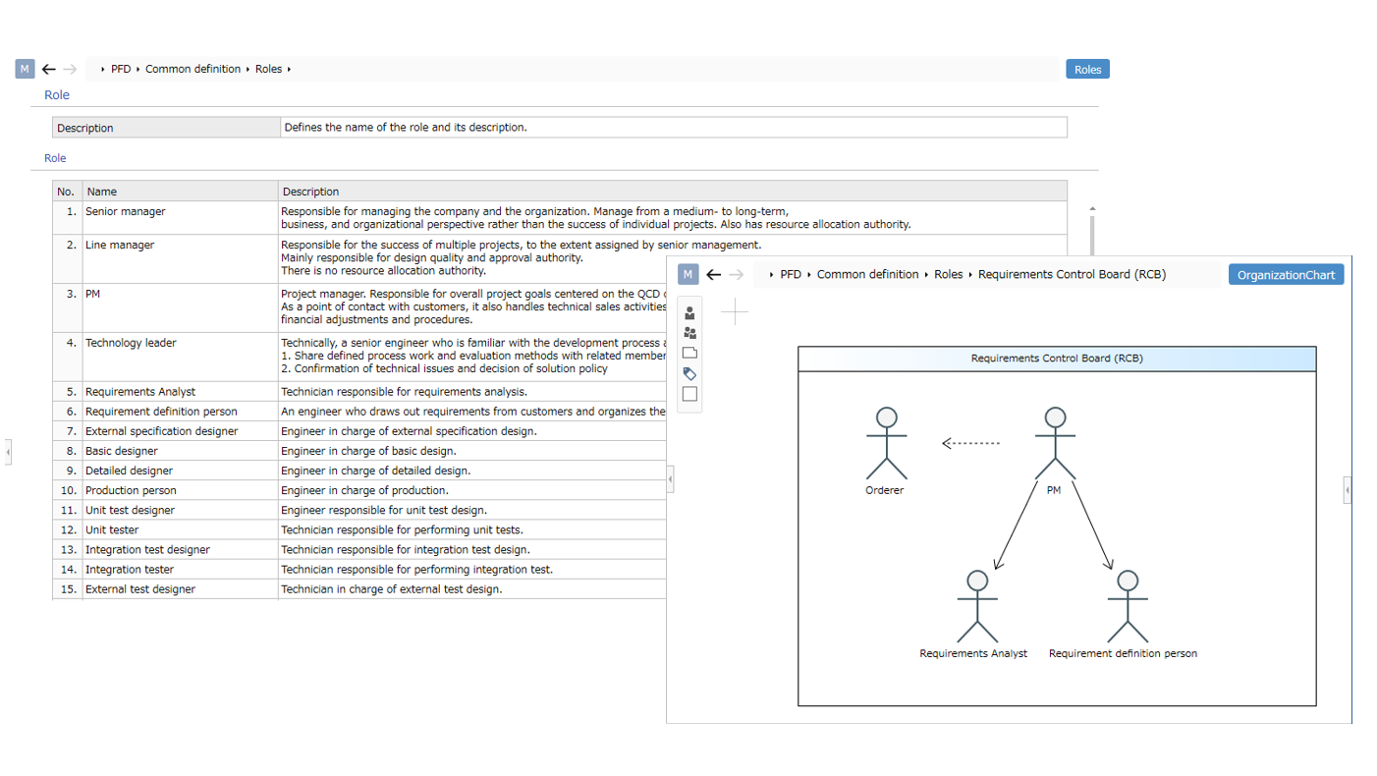1377x776 pixels.
Task: Select the Unit tester row
Action: click(112, 529)
